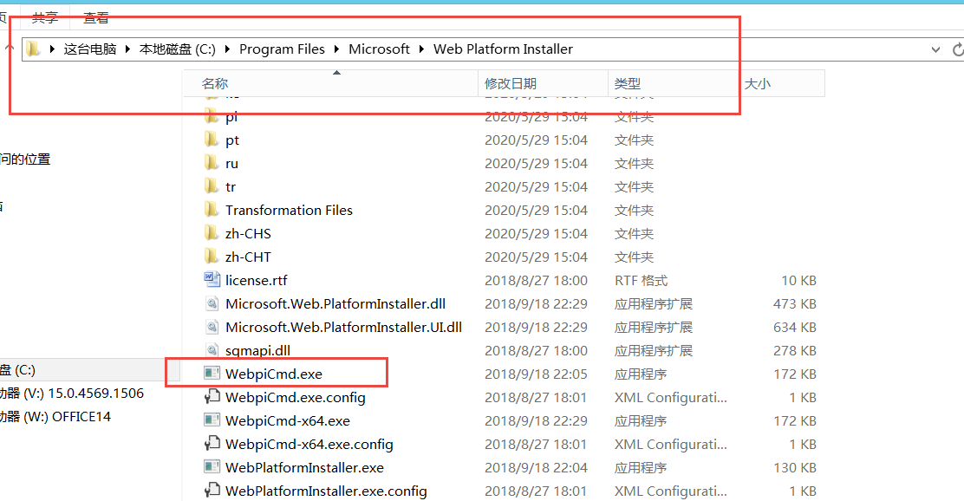Viewport: 964px width, 501px height.
Task: Select the Microsoft.Web.PlatformInstaller.UI.dll file name
Action: 343,327
